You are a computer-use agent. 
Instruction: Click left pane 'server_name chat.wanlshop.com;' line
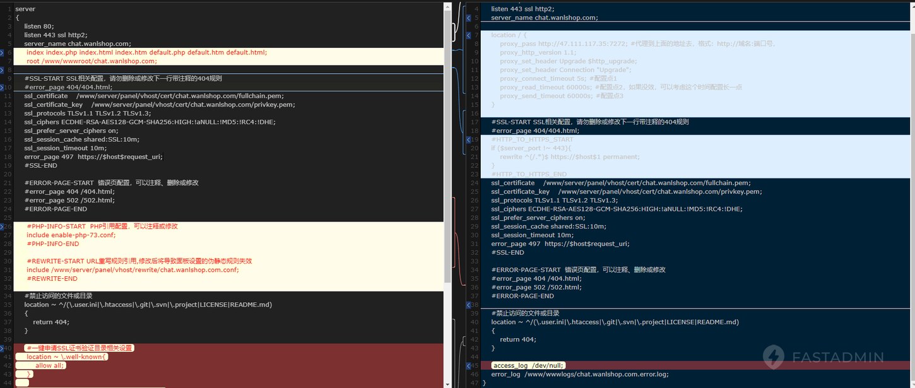78,44
